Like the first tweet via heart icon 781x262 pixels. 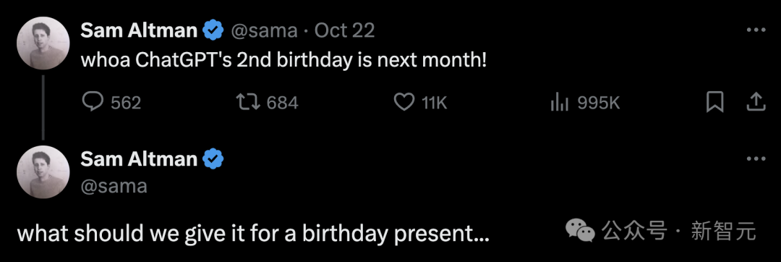pyautogui.click(x=404, y=103)
